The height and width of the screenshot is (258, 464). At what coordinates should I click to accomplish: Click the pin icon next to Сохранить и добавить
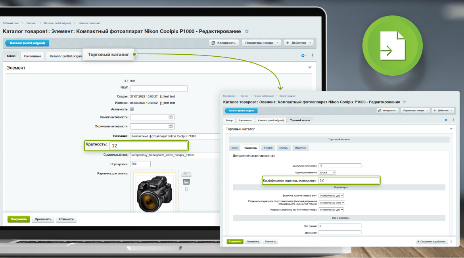coord(451,242)
